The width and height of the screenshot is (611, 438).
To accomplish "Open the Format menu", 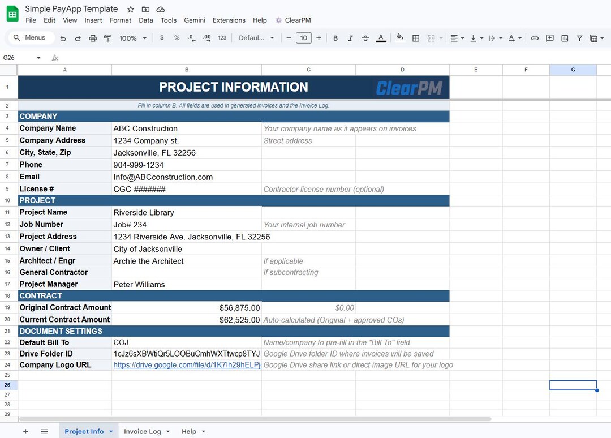I will (x=121, y=20).
